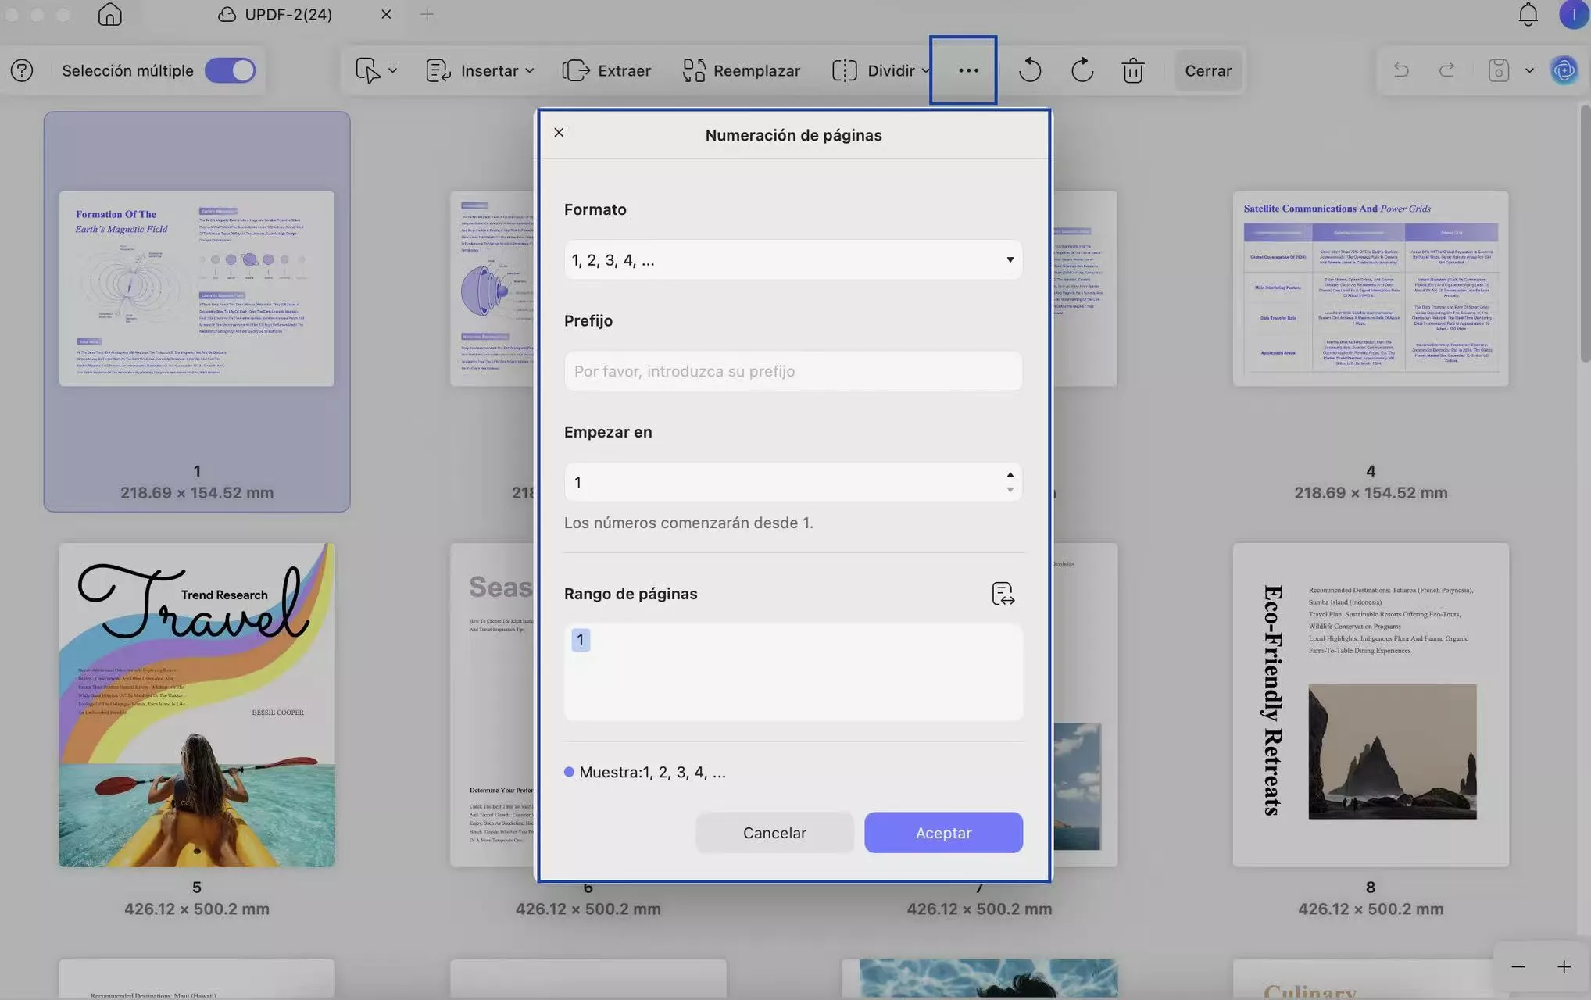1591x1000 pixels.
Task: Click the trash delete pages icon
Action: (x=1132, y=70)
